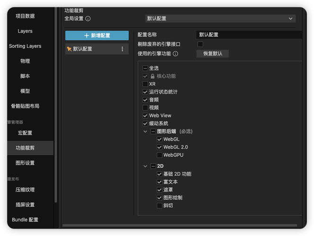Screen dimensions: 314x236
Task: Collapse the 图形后端 tree section
Action: tap(145, 131)
